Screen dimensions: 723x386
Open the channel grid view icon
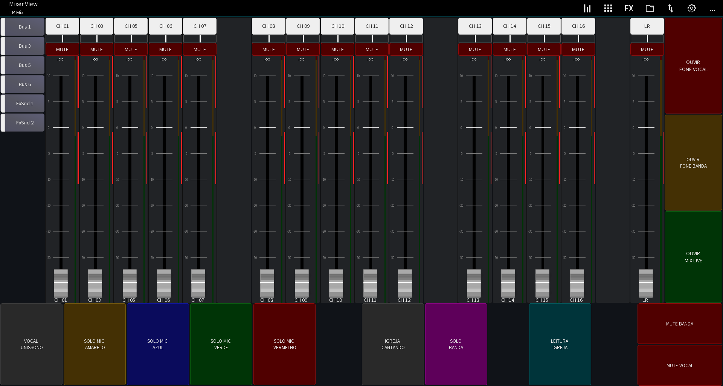[x=608, y=8]
